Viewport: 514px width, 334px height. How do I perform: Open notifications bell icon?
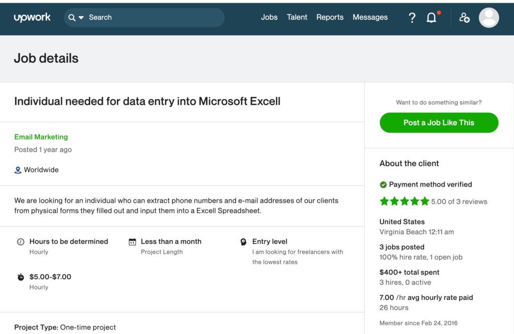[x=431, y=18]
